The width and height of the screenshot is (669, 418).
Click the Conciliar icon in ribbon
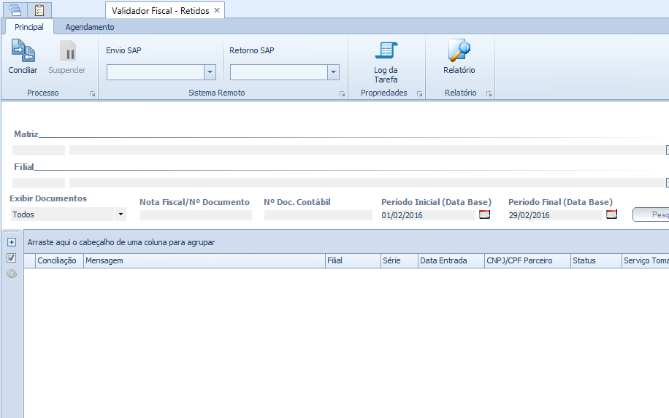(x=23, y=51)
